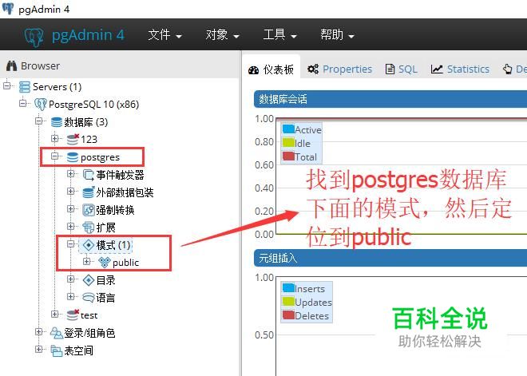Click the 扩展 extensions icon

tap(89, 228)
